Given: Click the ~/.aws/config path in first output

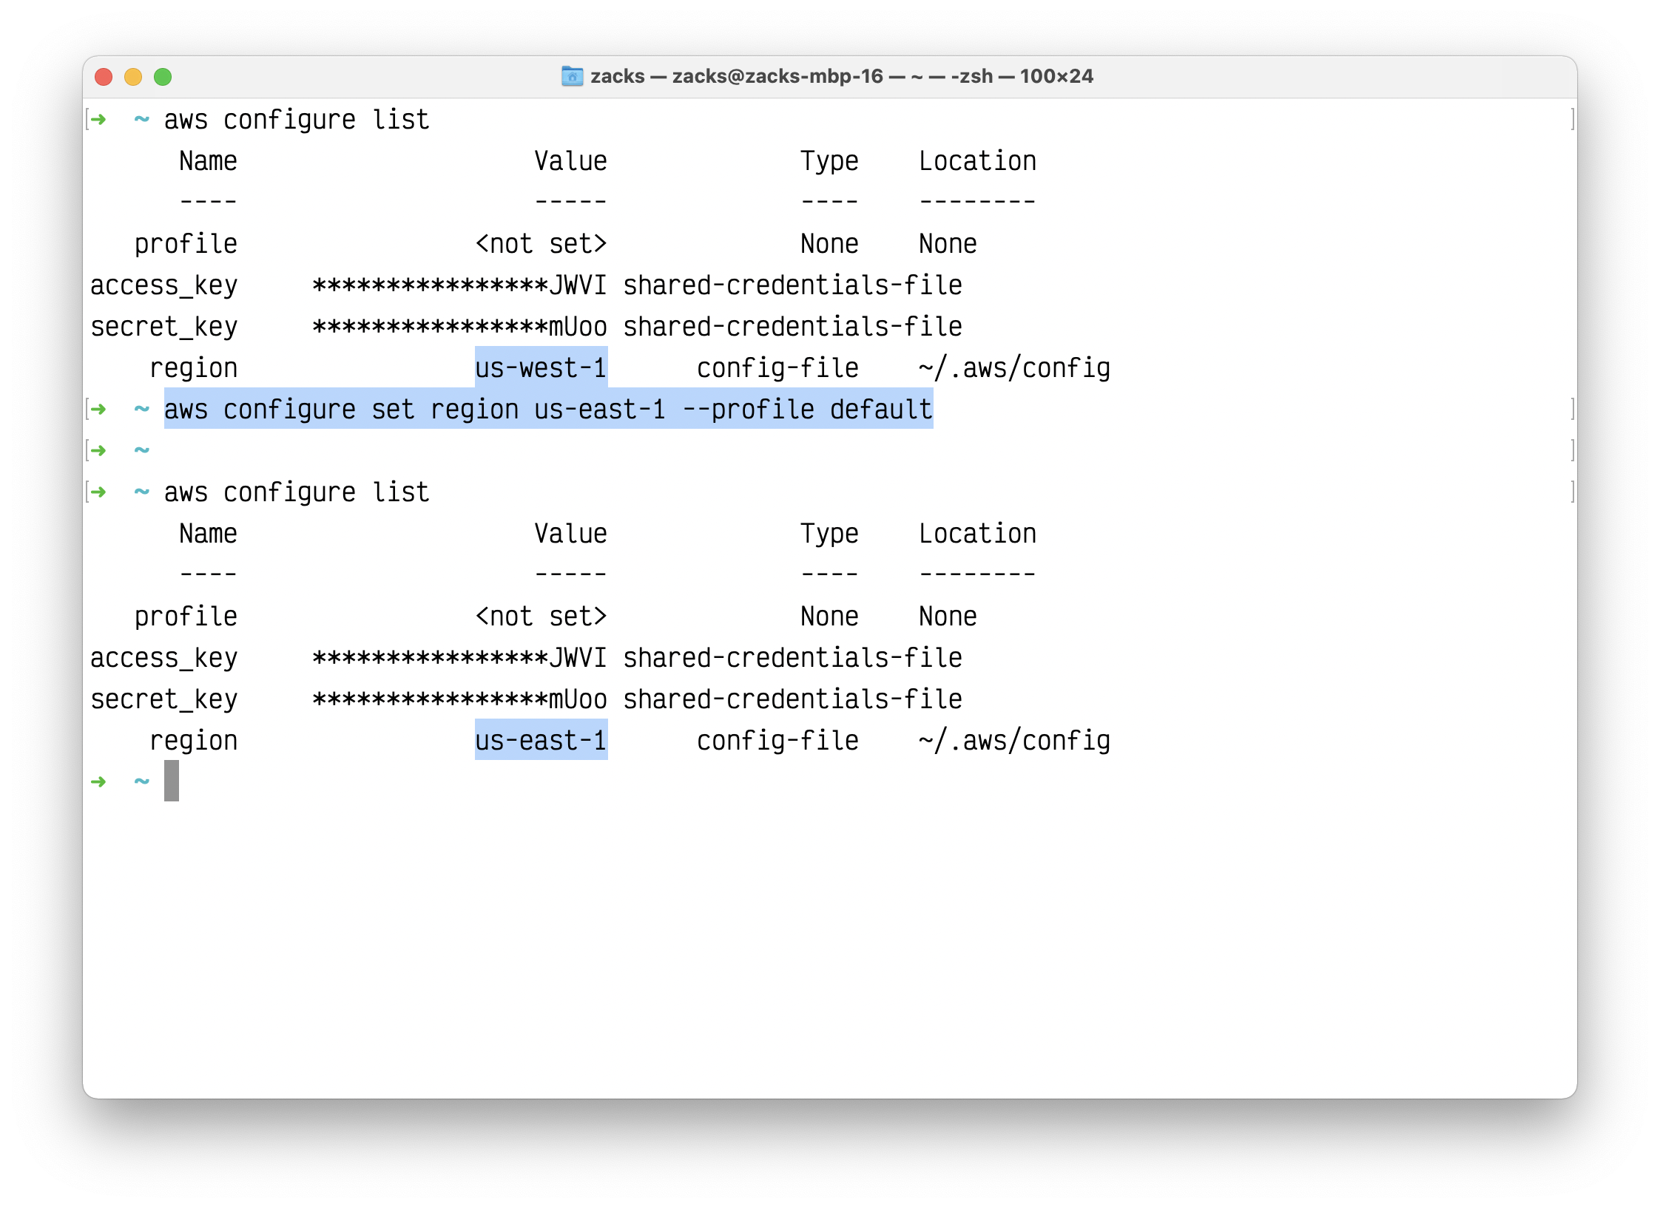Looking at the screenshot, I should [x=1013, y=367].
